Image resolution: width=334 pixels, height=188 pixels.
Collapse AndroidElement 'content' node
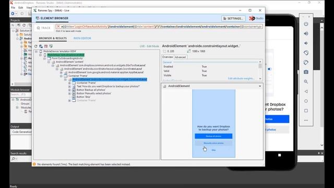click(49, 62)
